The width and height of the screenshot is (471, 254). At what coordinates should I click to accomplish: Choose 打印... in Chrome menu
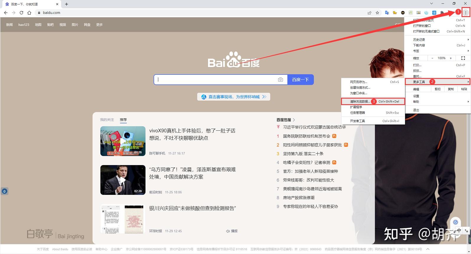pos(438,65)
